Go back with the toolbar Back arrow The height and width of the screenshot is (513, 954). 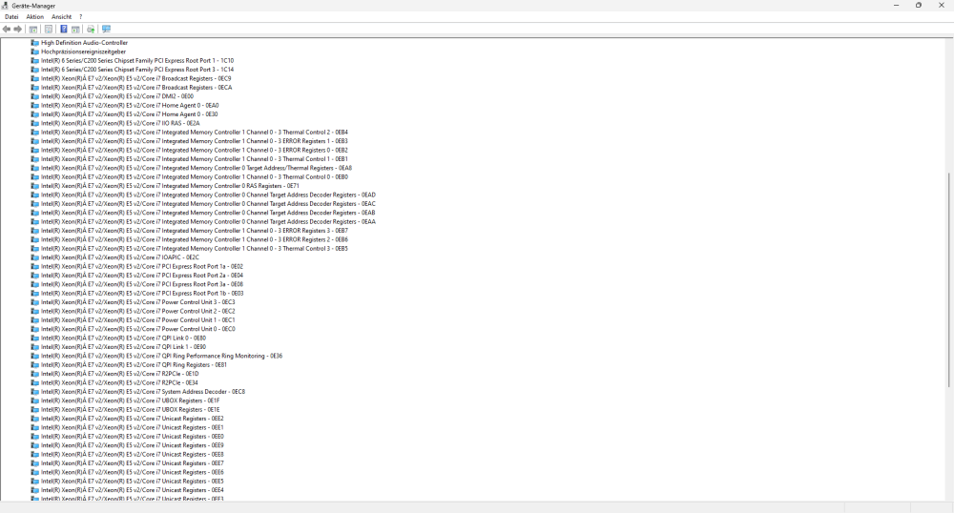tap(7, 30)
